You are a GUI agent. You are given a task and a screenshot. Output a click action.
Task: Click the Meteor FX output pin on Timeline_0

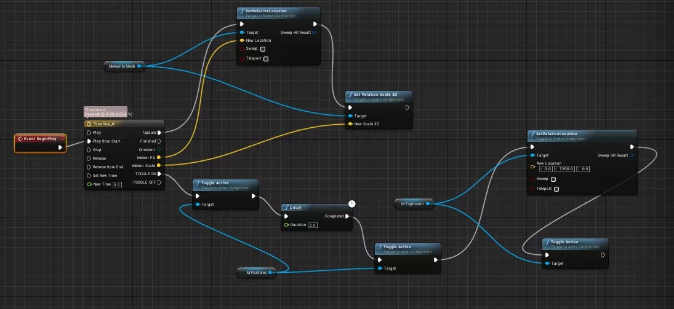(x=159, y=157)
